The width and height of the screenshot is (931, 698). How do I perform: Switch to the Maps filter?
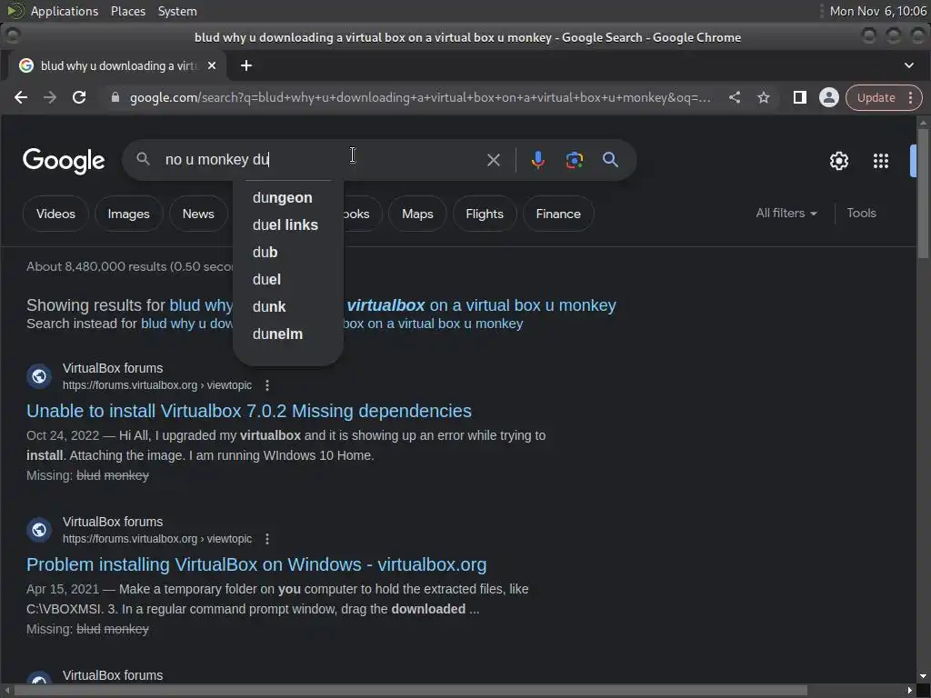tap(417, 214)
